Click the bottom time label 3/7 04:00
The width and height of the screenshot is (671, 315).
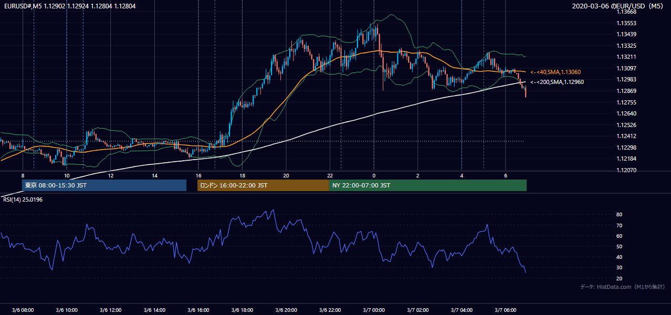[462, 310]
